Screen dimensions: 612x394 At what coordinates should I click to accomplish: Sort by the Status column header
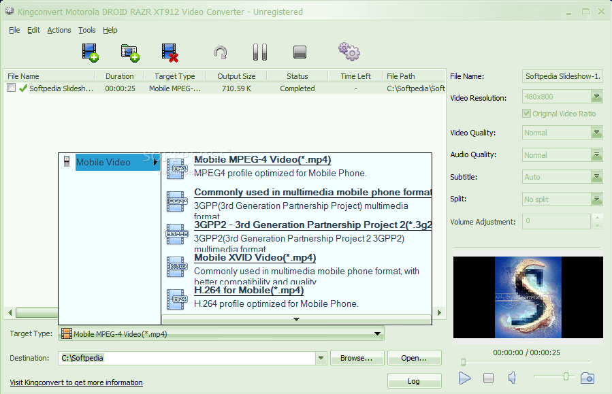297,76
